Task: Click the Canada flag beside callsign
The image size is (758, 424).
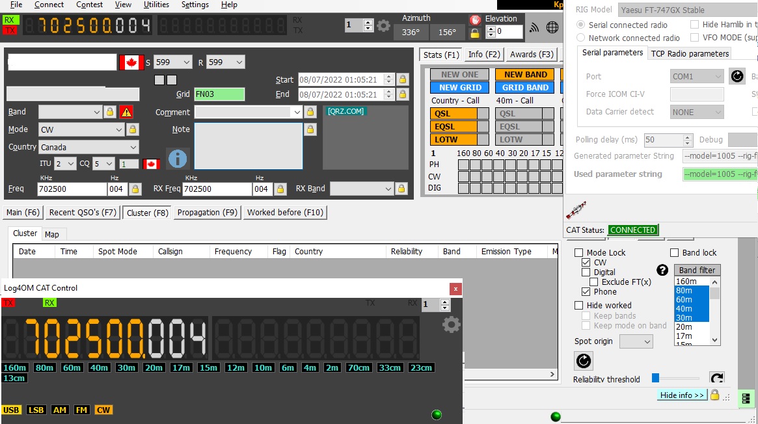Action: click(x=131, y=62)
